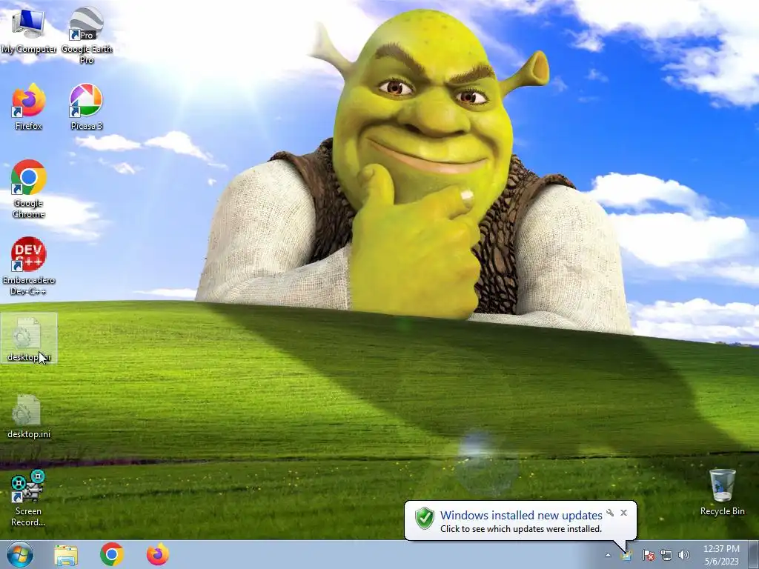Select the Screen Recorder shortcut icon

29,499
